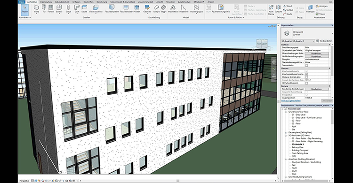The width and height of the screenshot is (353, 183).
Task: Switch to the Ansicht tab
Action: tap(160, 2)
